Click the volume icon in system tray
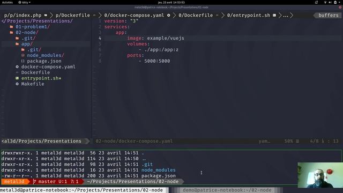 coord(330,2)
